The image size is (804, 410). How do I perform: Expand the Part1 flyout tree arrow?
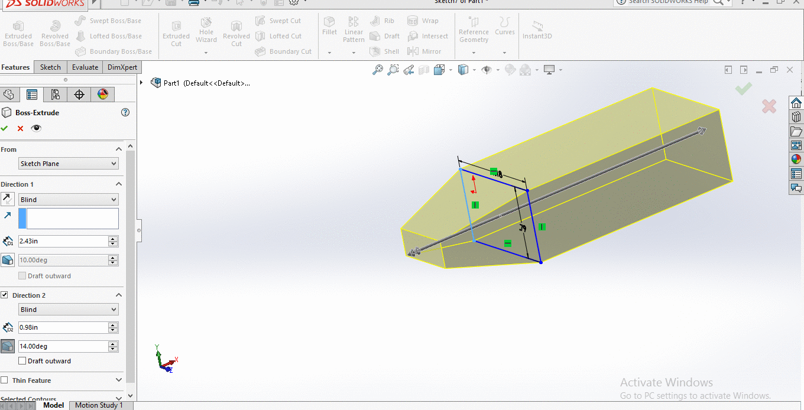[141, 83]
